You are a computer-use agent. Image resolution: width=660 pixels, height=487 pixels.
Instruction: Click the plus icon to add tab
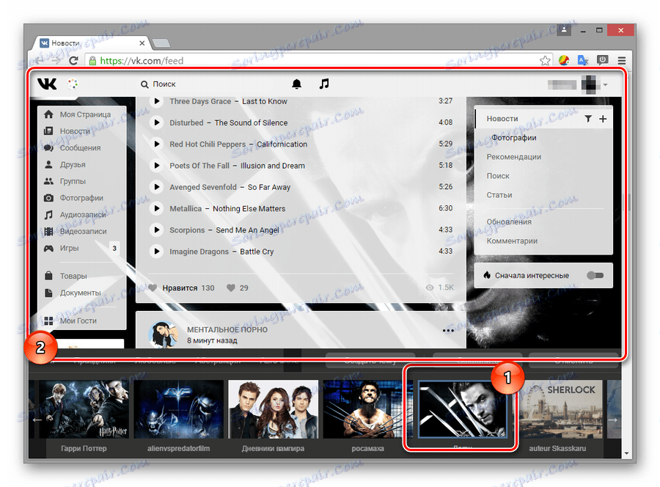coord(603,119)
